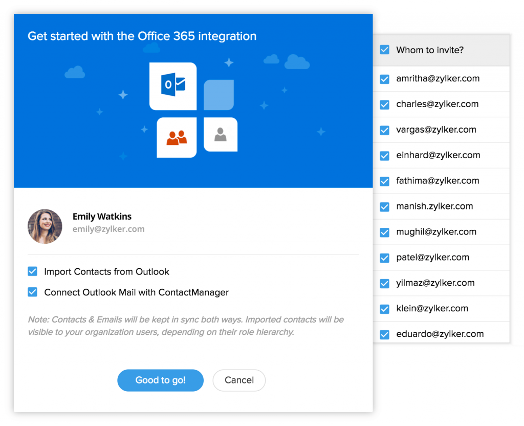This screenshot has height=426, width=524.
Task: Deselect vargas@zylker.com checkbox
Action: 385,130
